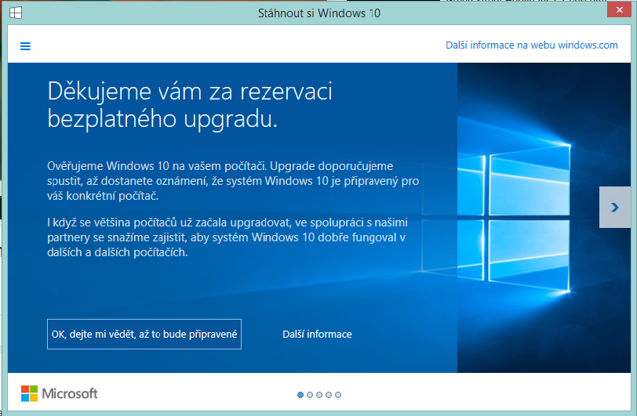This screenshot has height=416, width=637.
Task: Click heading 'Děkujeme vám za rezervaci bezplatného upgradu.'
Action: coord(190,105)
